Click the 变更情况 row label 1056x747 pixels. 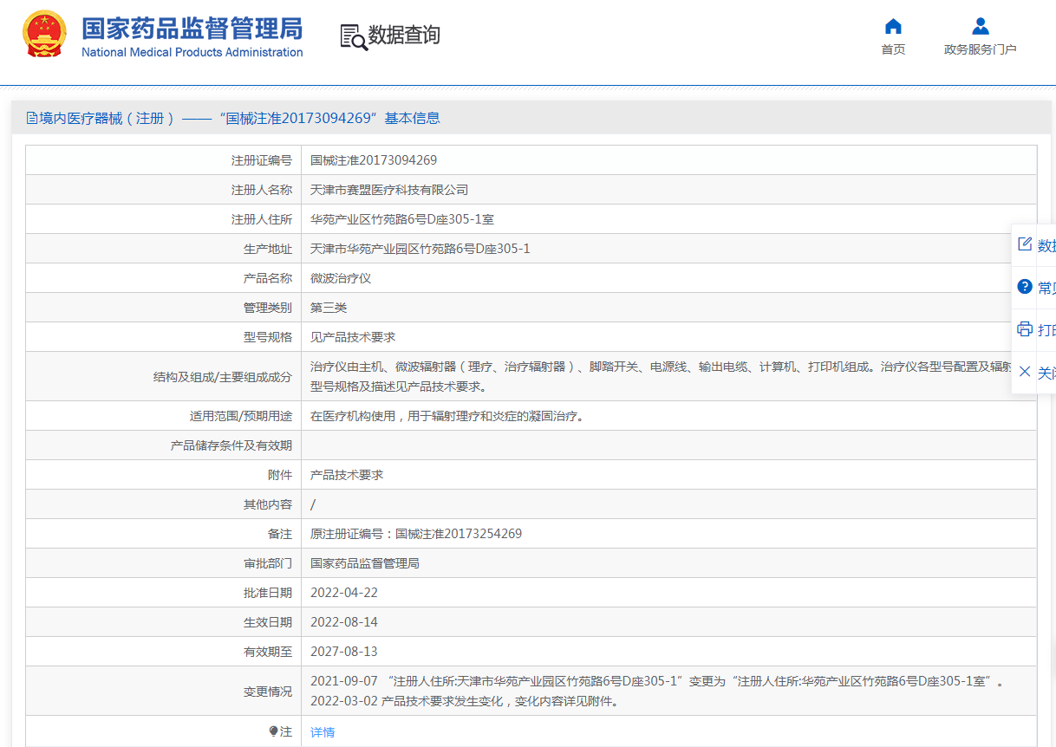[x=268, y=692]
